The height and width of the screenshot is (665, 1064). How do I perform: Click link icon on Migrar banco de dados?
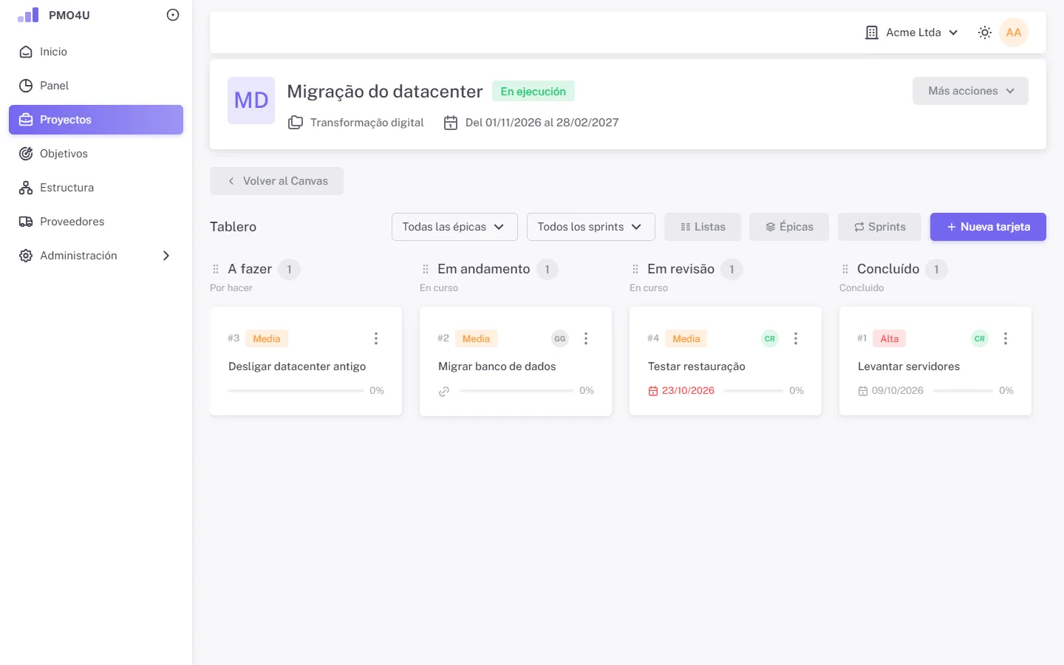[x=444, y=392]
